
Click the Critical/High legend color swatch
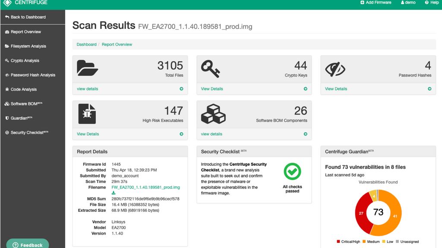338,242
